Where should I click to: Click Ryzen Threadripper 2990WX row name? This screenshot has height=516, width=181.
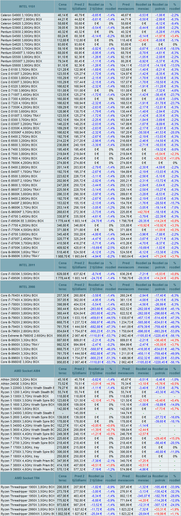click(27, 513)
